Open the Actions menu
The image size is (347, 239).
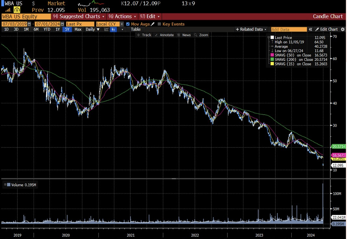click(122, 17)
